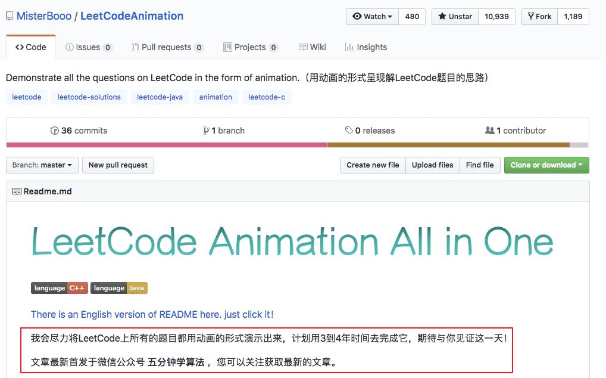Click the Issues circle icon
The width and height of the screenshot is (606, 378).
(70, 47)
